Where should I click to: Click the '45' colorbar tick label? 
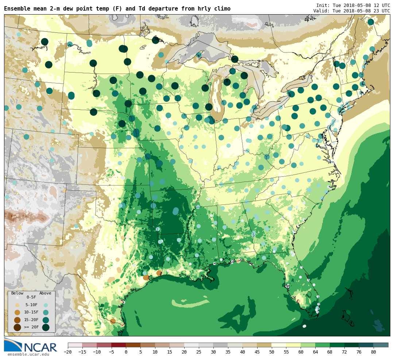[257, 352]
